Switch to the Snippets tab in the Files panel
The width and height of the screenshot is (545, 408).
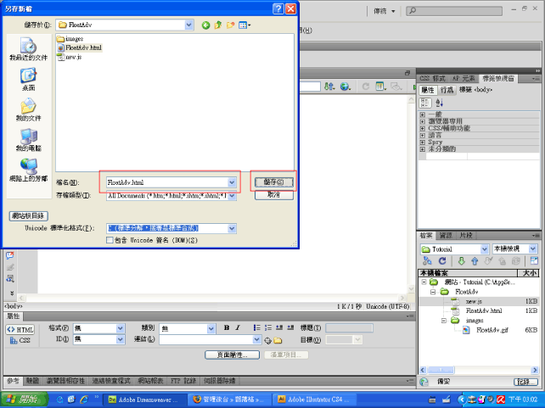pyautogui.click(x=466, y=236)
